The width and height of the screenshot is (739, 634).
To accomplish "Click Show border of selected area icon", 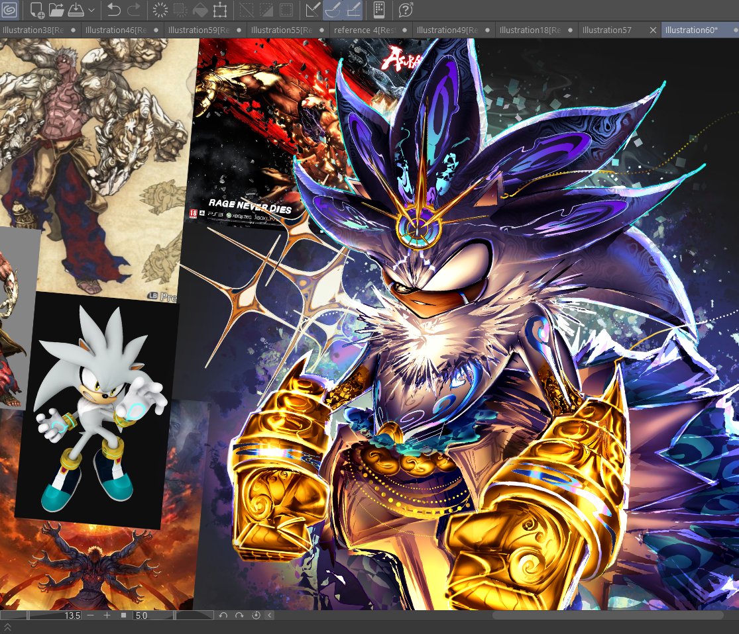I will 286,9.
